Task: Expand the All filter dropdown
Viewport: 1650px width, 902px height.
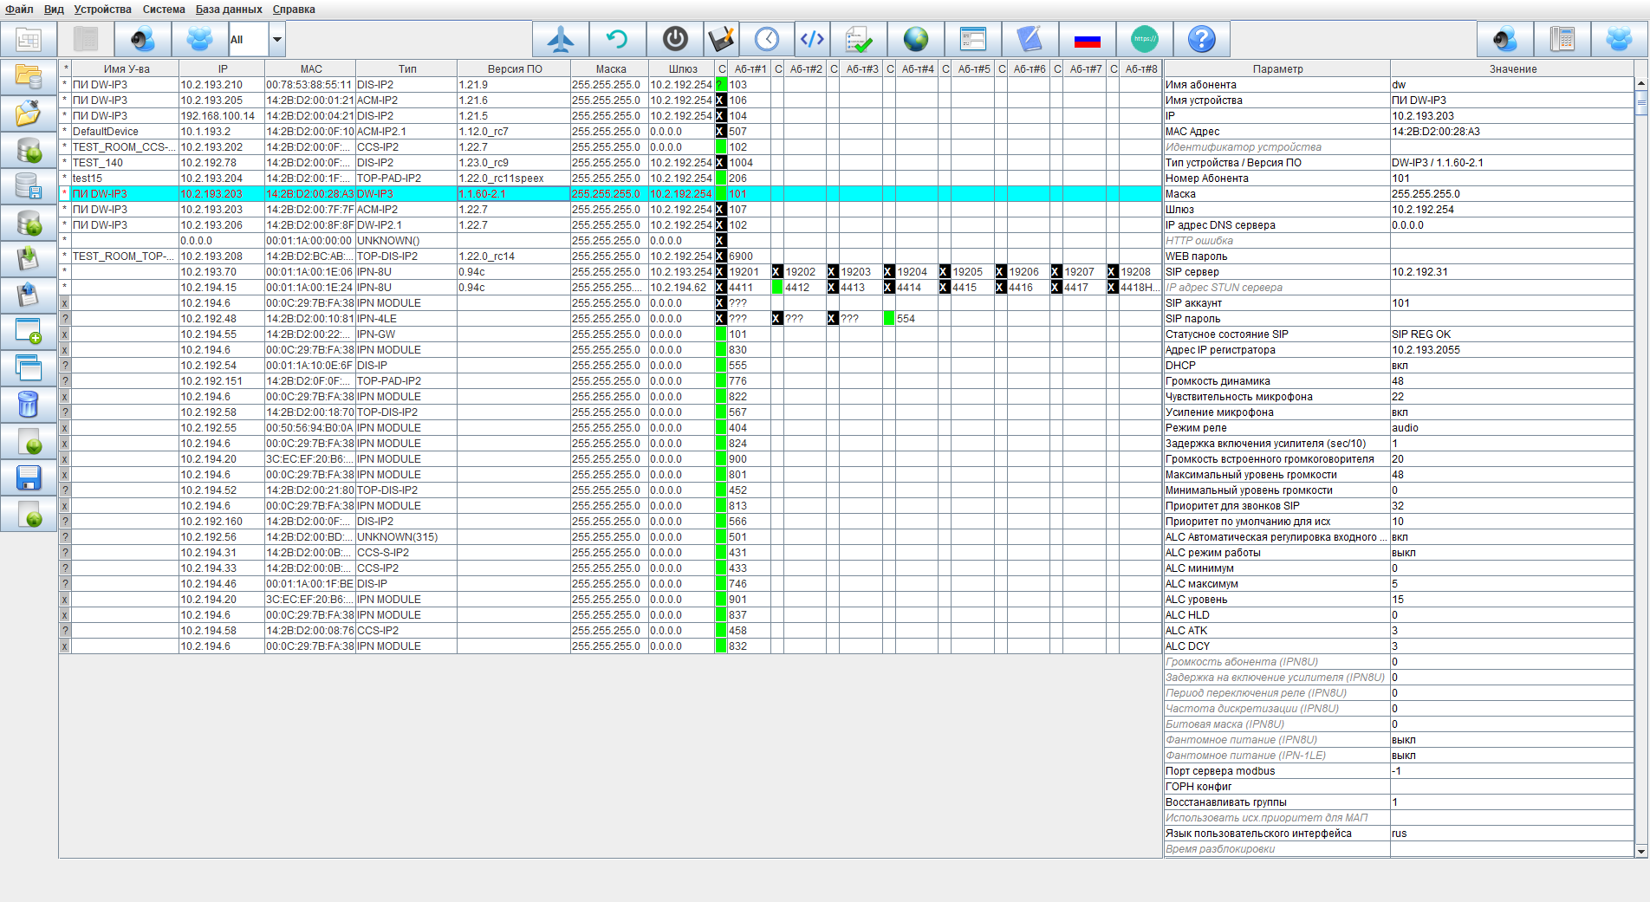Action: [277, 40]
